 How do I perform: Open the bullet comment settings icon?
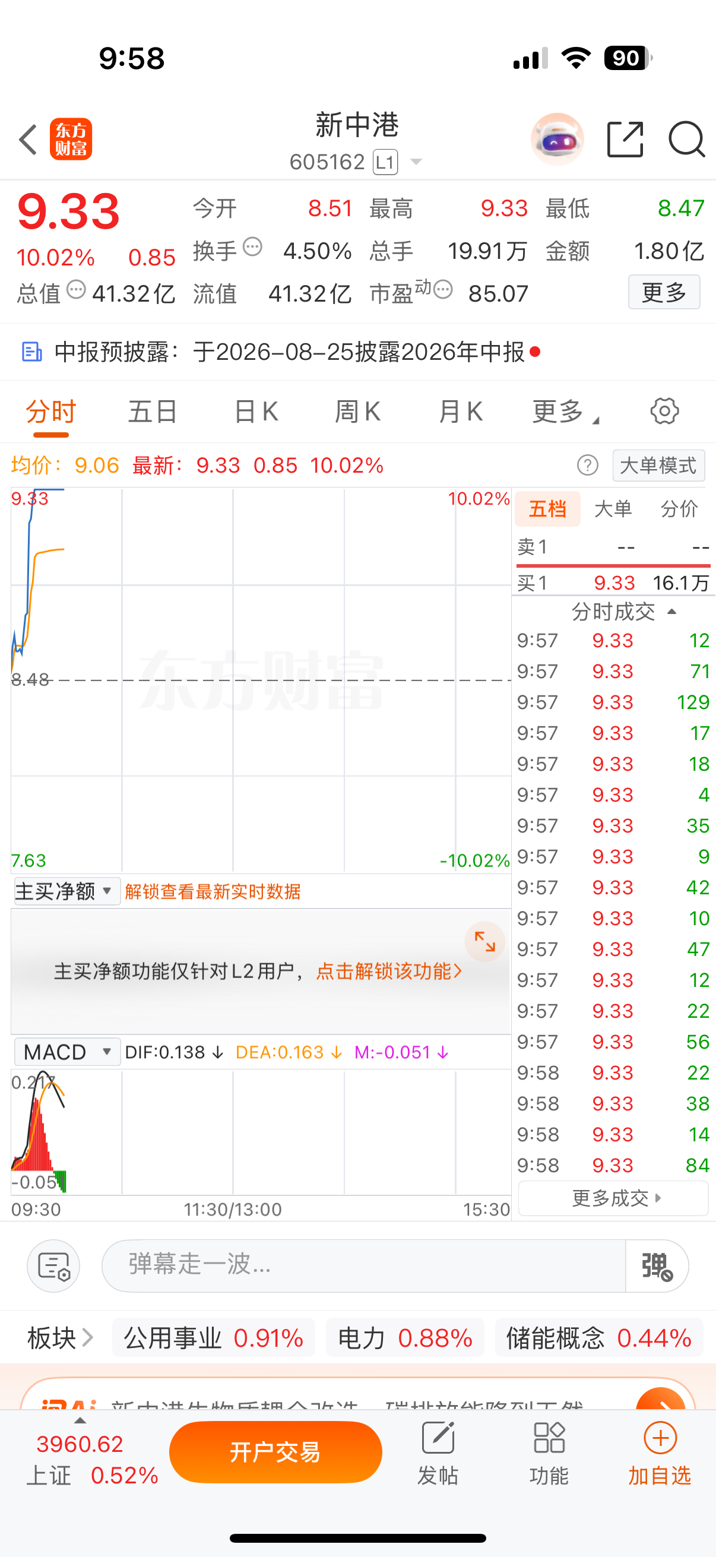point(53,1265)
